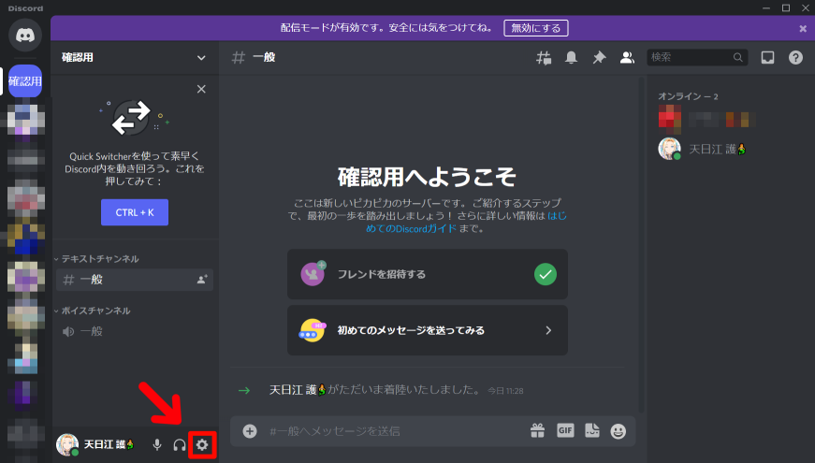This screenshot has width=815, height=463.
Task: Open the inbox icon
Action: coord(767,58)
